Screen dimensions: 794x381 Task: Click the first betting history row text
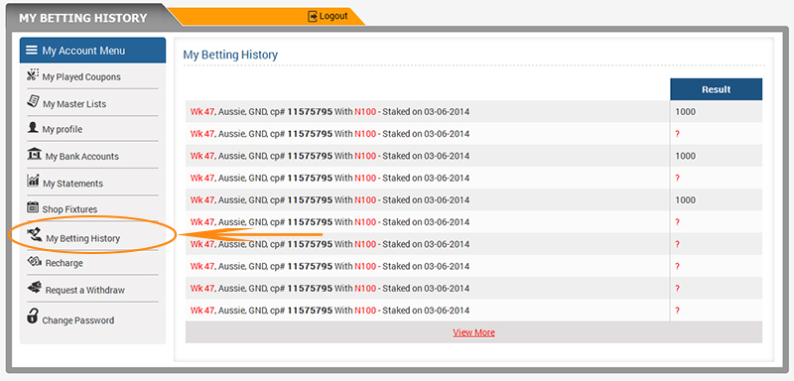tap(330, 112)
